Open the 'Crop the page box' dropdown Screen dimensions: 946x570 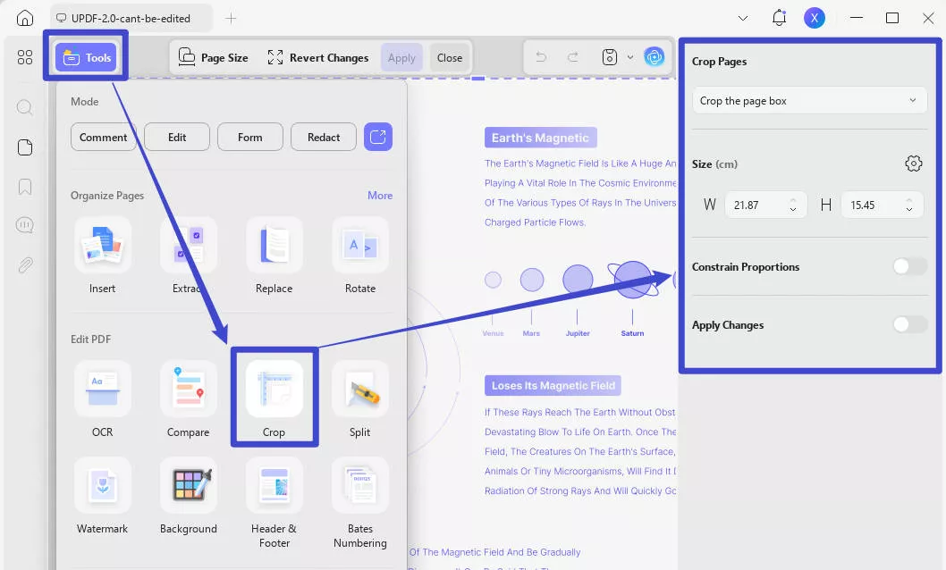point(808,100)
